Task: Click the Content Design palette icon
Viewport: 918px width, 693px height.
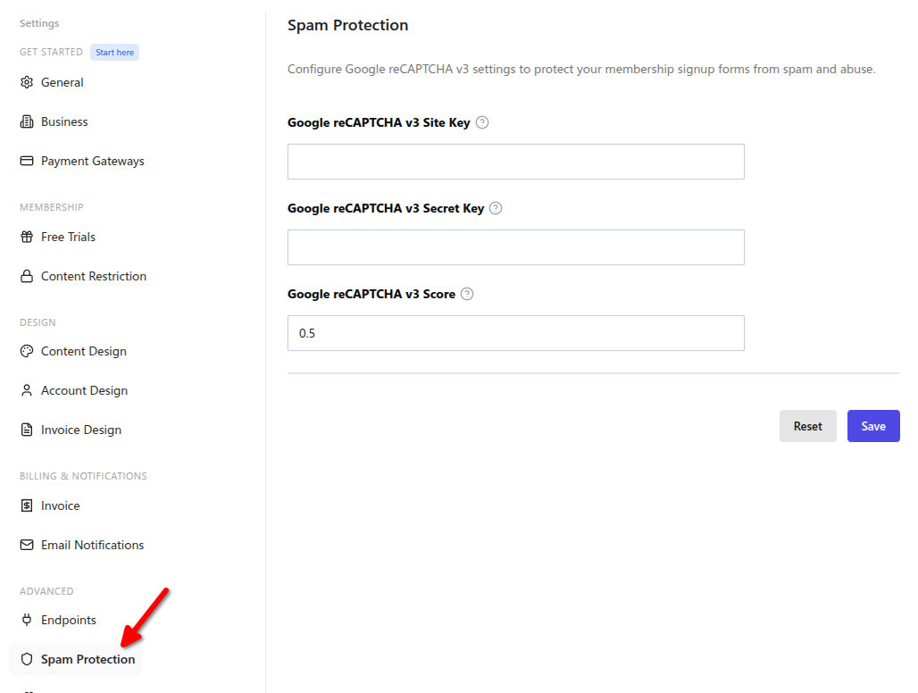Action: point(27,351)
